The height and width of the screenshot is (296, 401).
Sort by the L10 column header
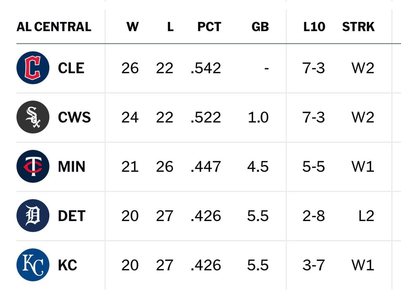point(314,27)
